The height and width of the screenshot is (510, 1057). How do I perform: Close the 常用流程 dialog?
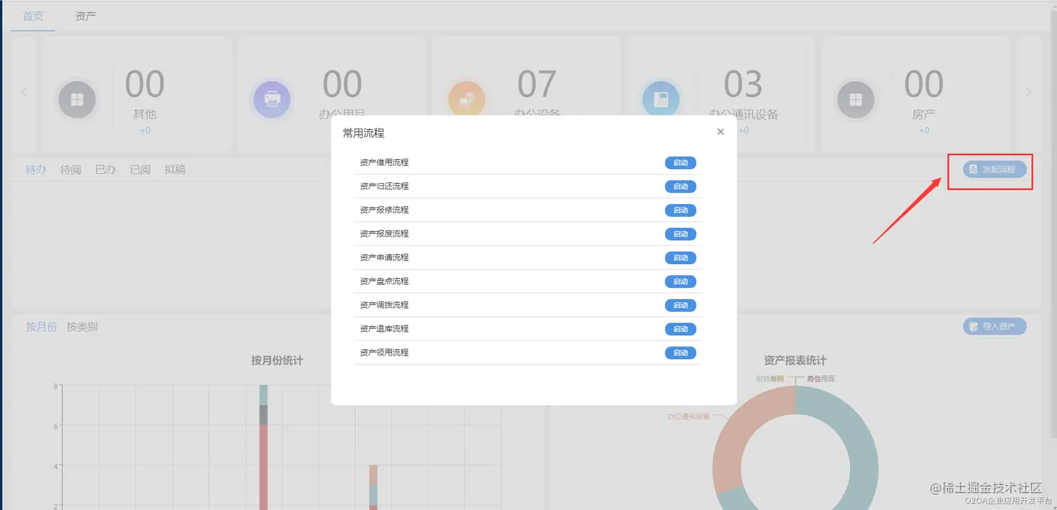tap(721, 132)
